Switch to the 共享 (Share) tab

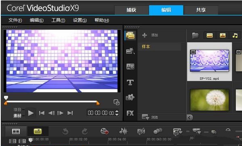pyautogui.click(x=201, y=10)
